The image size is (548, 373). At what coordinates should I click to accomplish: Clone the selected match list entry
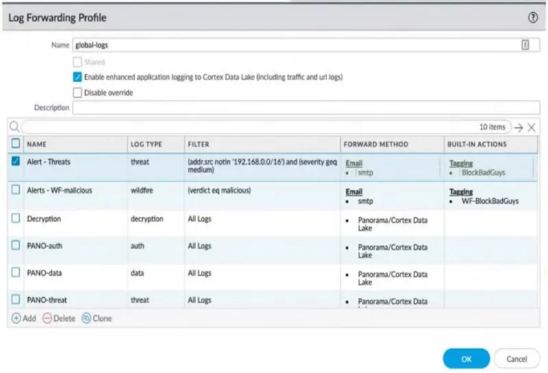click(97, 318)
